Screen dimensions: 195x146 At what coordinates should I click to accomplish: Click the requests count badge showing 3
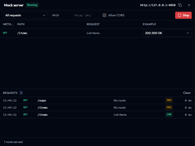[x=21, y=93]
